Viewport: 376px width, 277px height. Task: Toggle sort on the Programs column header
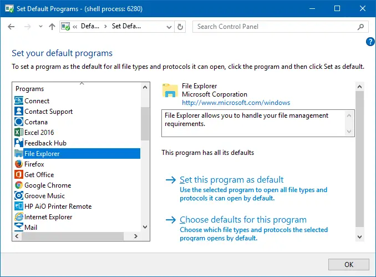click(77, 89)
